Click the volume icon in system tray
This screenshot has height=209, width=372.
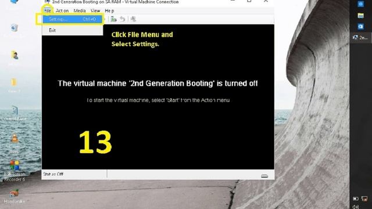coord(355,207)
